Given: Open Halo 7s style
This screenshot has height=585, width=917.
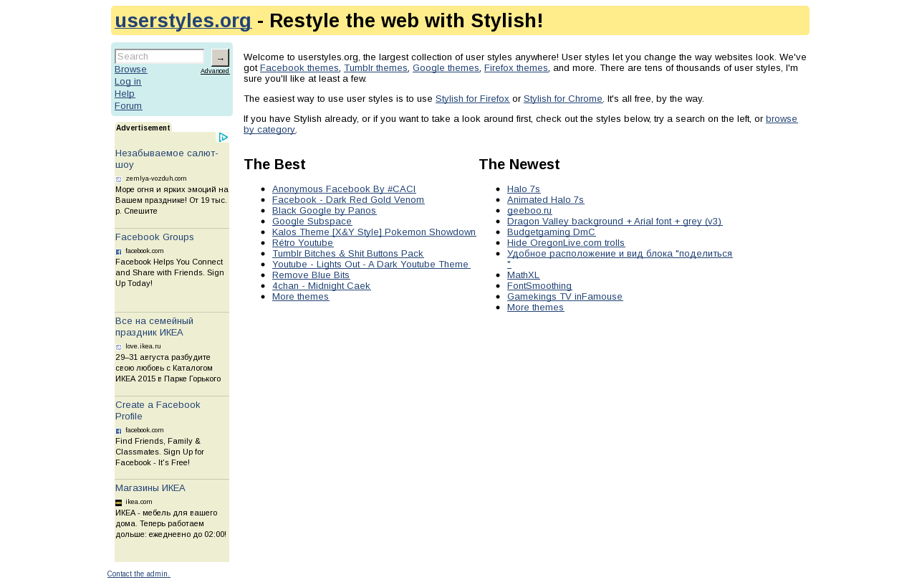Looking at the screenshot, I should (x=524, y=189).
